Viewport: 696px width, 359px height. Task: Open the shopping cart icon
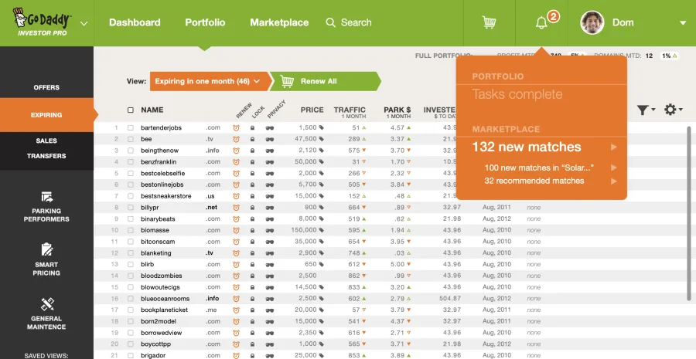(490, 22)
